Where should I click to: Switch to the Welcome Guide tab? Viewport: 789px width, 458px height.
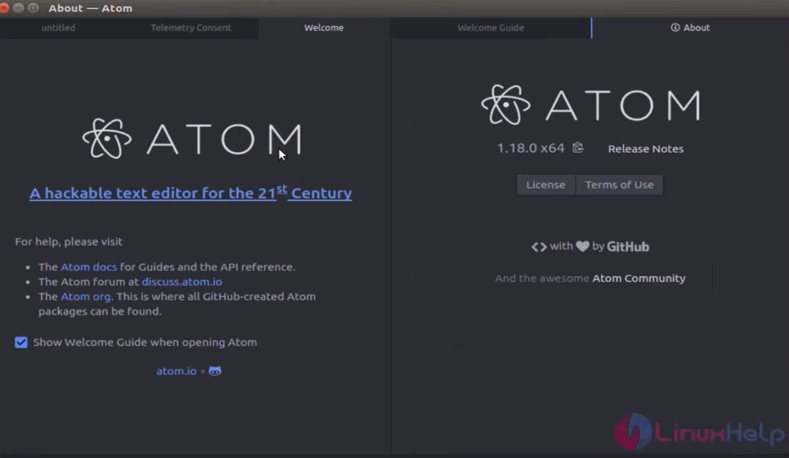(491, 28)
